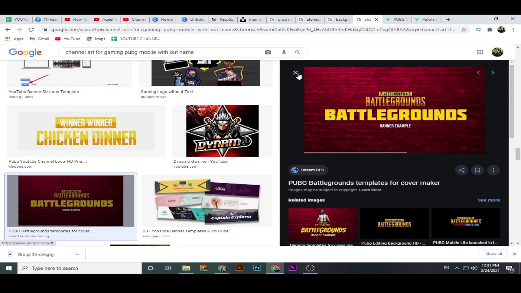Bookmark this page star icon
Viewport: 521px width, 293px height.
[x=464, y=30]
